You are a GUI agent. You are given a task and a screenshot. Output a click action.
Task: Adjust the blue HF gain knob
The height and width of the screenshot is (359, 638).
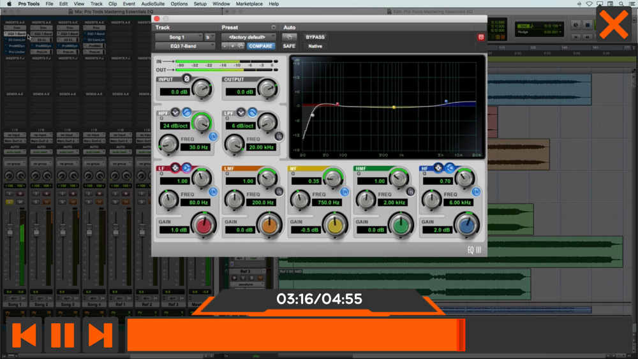click(x=467, y=225)
